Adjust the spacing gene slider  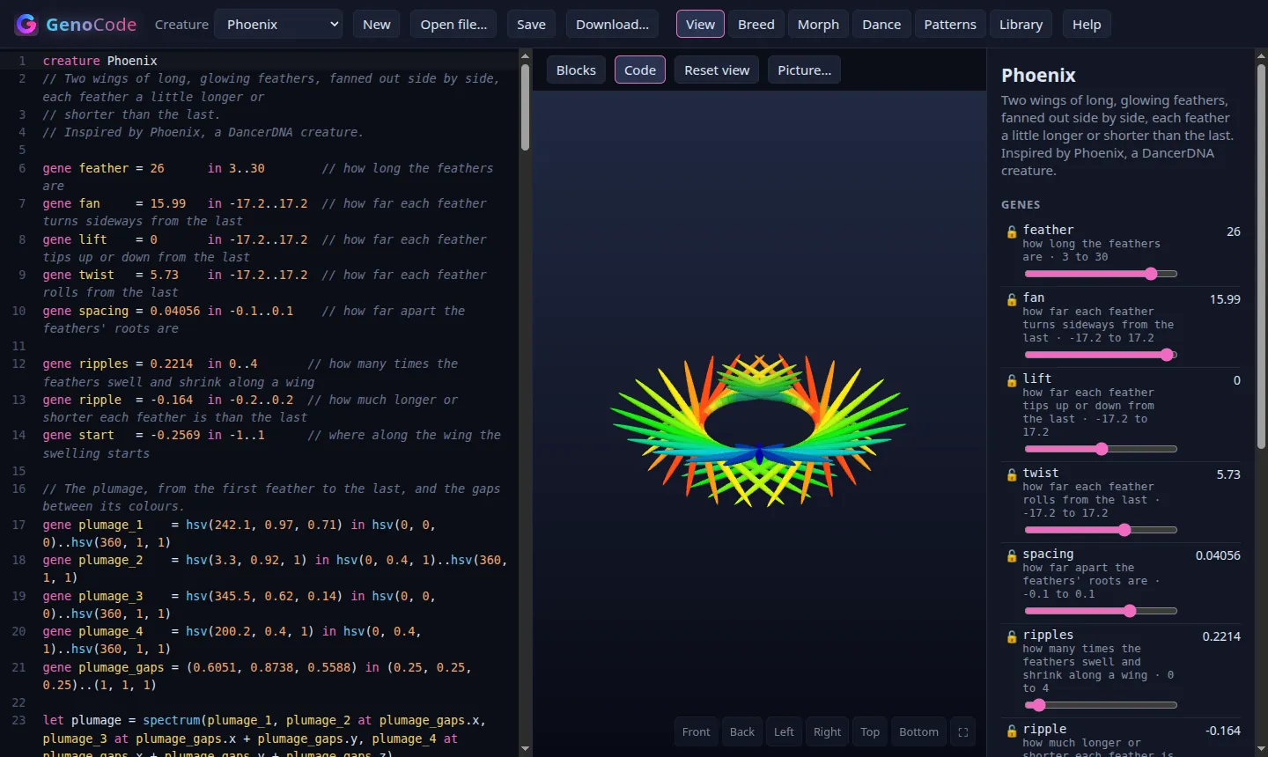click(1101, 611)
